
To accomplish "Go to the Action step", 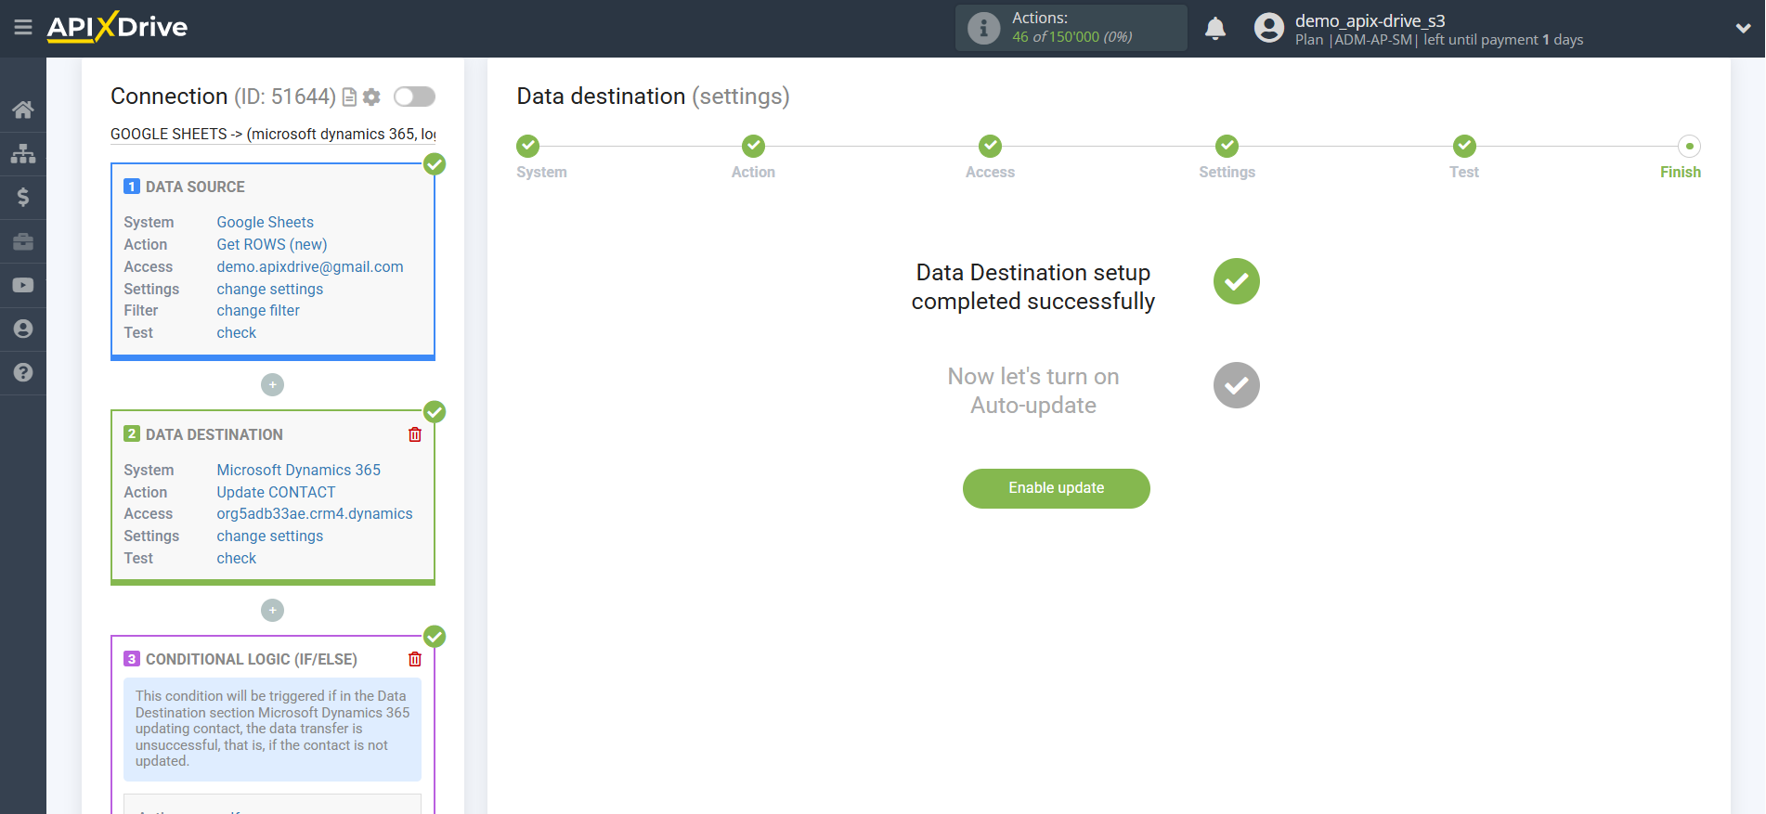I will coord(753,146).
